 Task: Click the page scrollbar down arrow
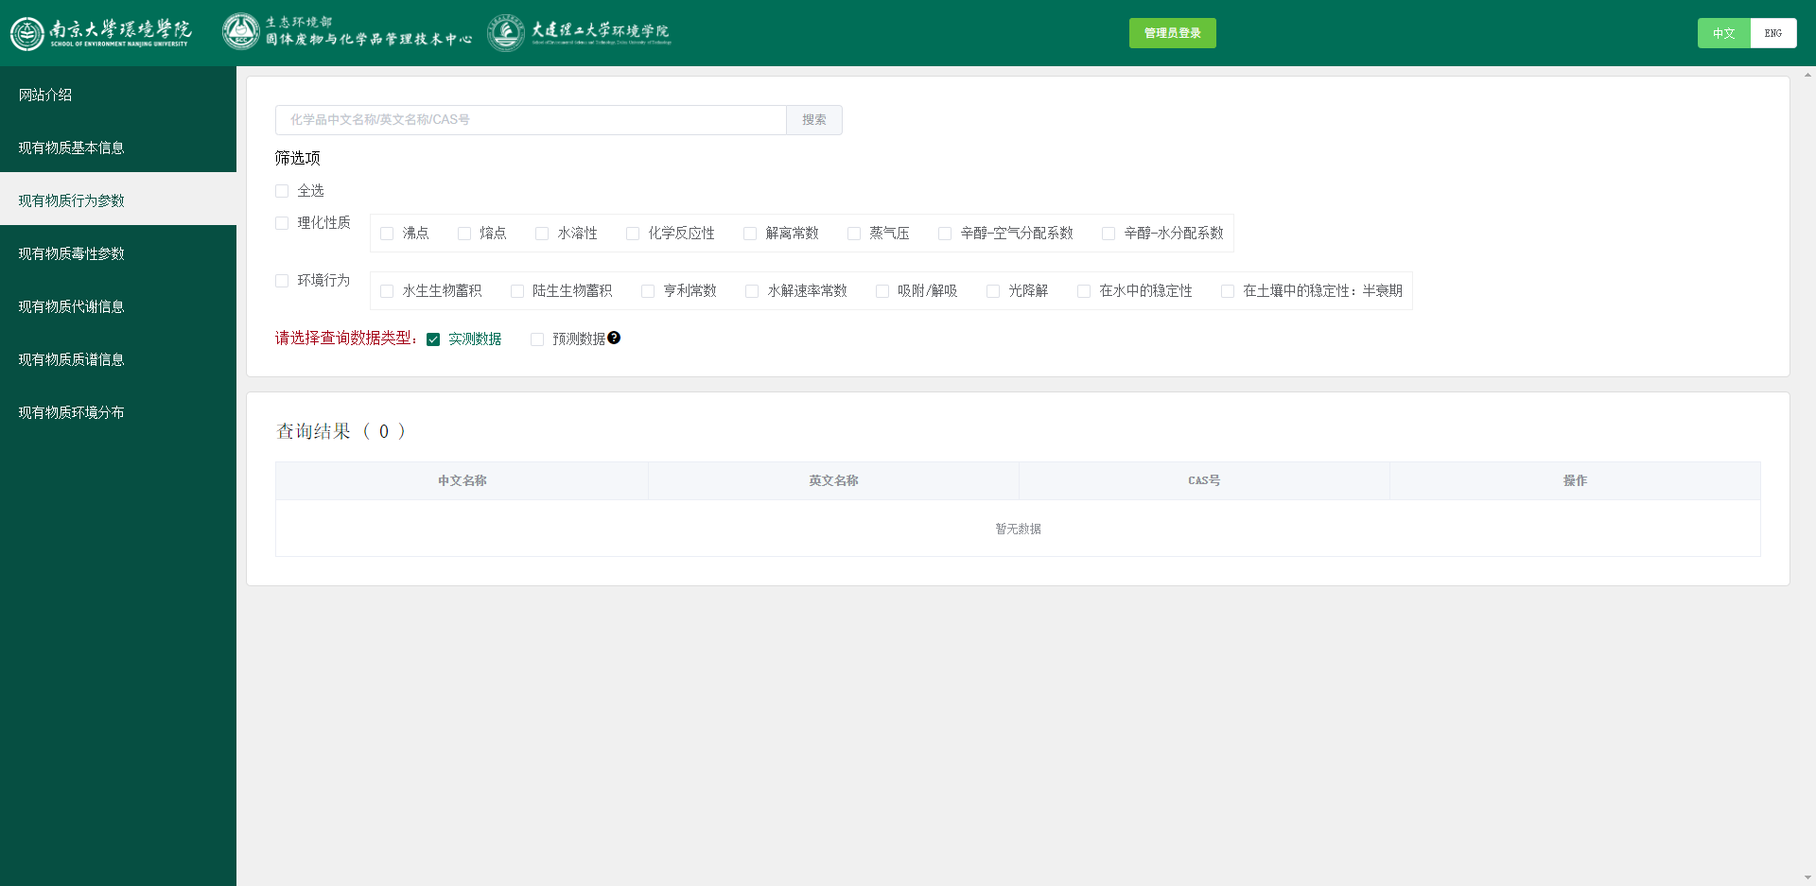click(x=1808, y=878)
